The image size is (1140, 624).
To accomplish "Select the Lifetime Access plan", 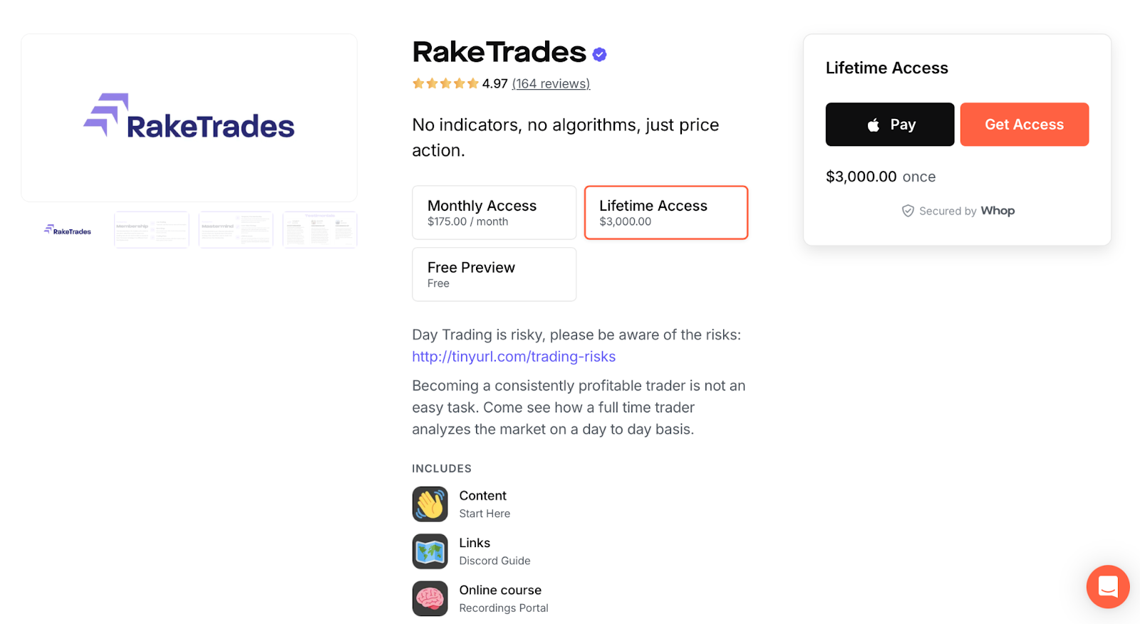I will point(665,212).
